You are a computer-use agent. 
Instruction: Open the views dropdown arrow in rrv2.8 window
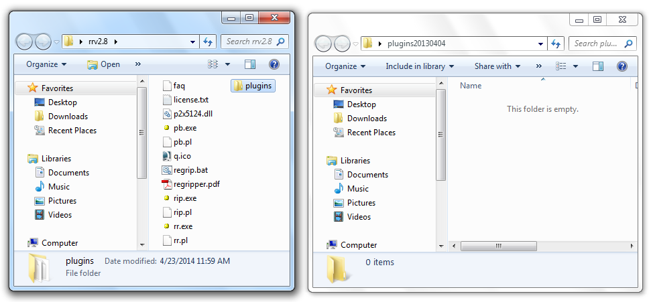pos(227,64)
